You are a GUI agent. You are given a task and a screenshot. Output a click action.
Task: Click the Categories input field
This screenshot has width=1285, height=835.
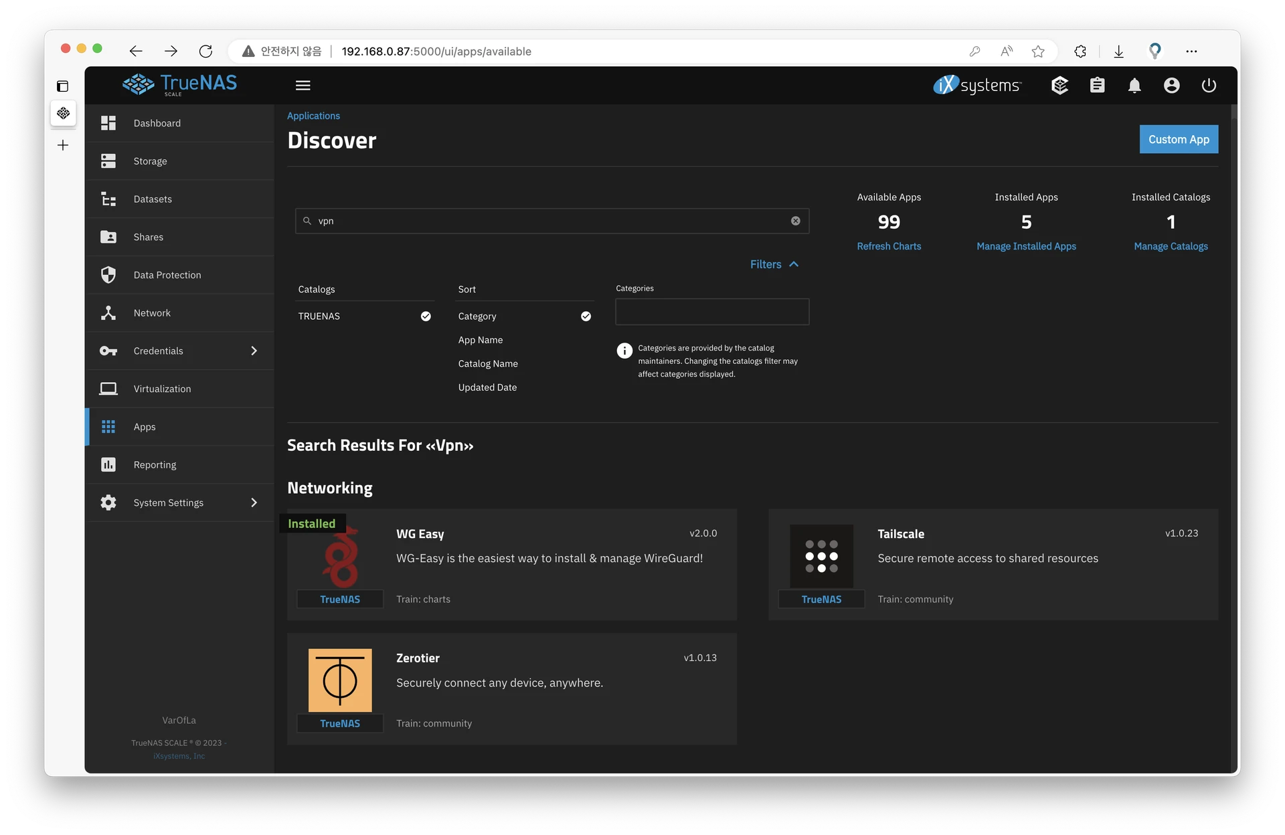711,312
